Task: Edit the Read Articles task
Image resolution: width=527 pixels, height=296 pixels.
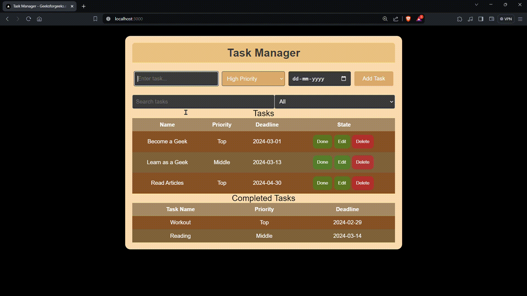Action: point(342,183)
